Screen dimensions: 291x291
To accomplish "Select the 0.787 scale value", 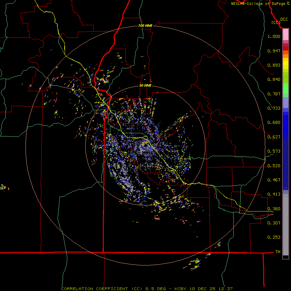I will pyautogui.click(x=274, y=94).
